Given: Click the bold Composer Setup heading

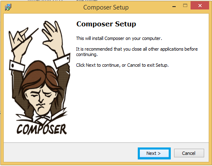Looking at the screenshot, I should point(106,24).
